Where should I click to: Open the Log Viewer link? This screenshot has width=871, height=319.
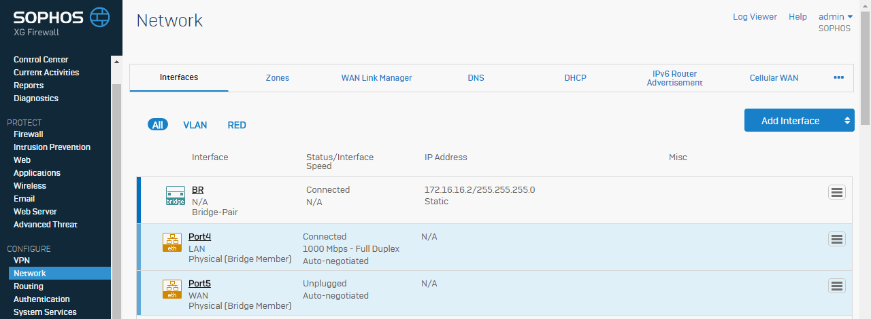755,17
